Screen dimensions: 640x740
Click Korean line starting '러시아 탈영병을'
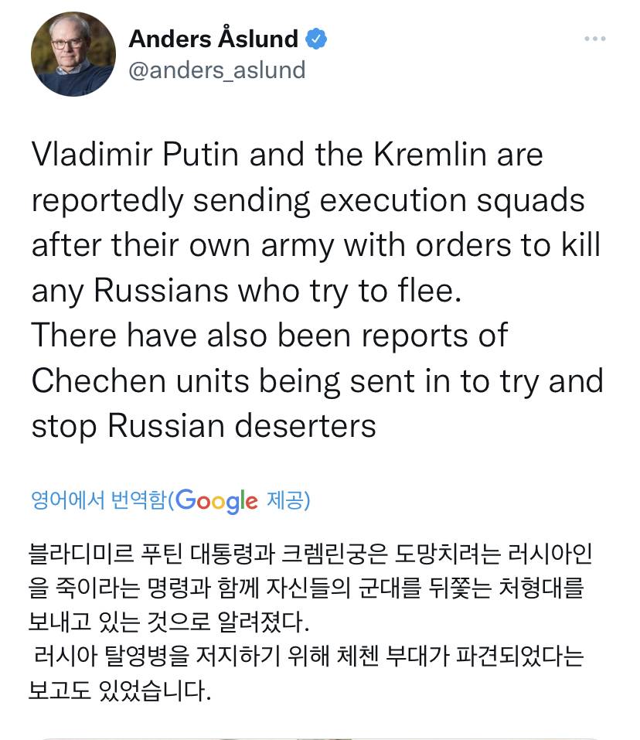click(x=309, y=656)
